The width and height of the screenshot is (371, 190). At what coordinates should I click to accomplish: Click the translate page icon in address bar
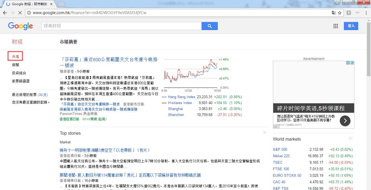click(x=334, y=13)
